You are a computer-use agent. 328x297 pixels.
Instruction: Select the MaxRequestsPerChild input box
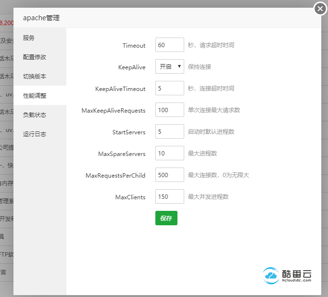pyautogui.click(x=169, y=175)
